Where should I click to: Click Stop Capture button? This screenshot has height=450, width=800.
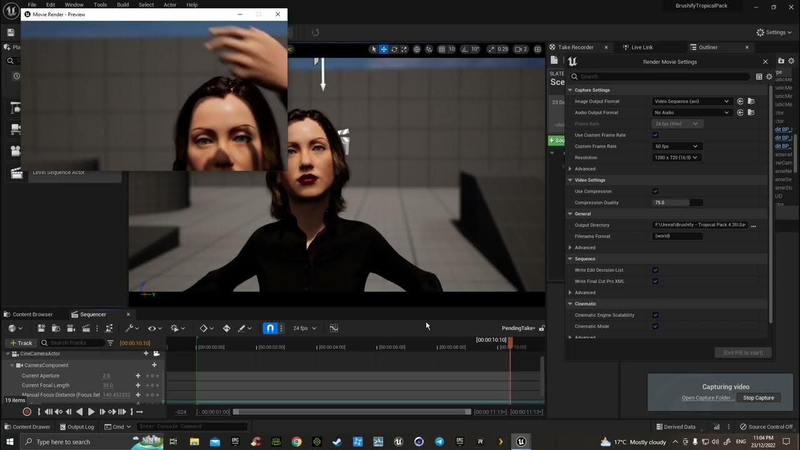758,397
